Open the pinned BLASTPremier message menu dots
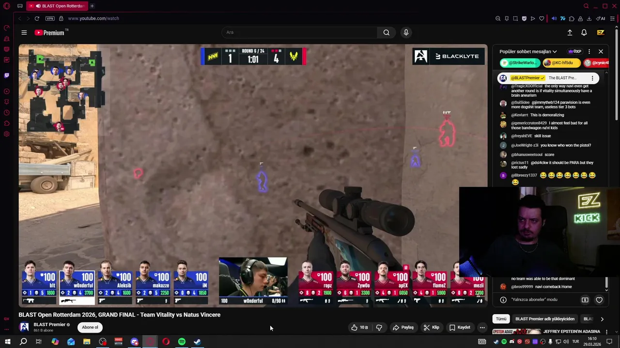This screenshot has width=620, height=348. [592, 78]
